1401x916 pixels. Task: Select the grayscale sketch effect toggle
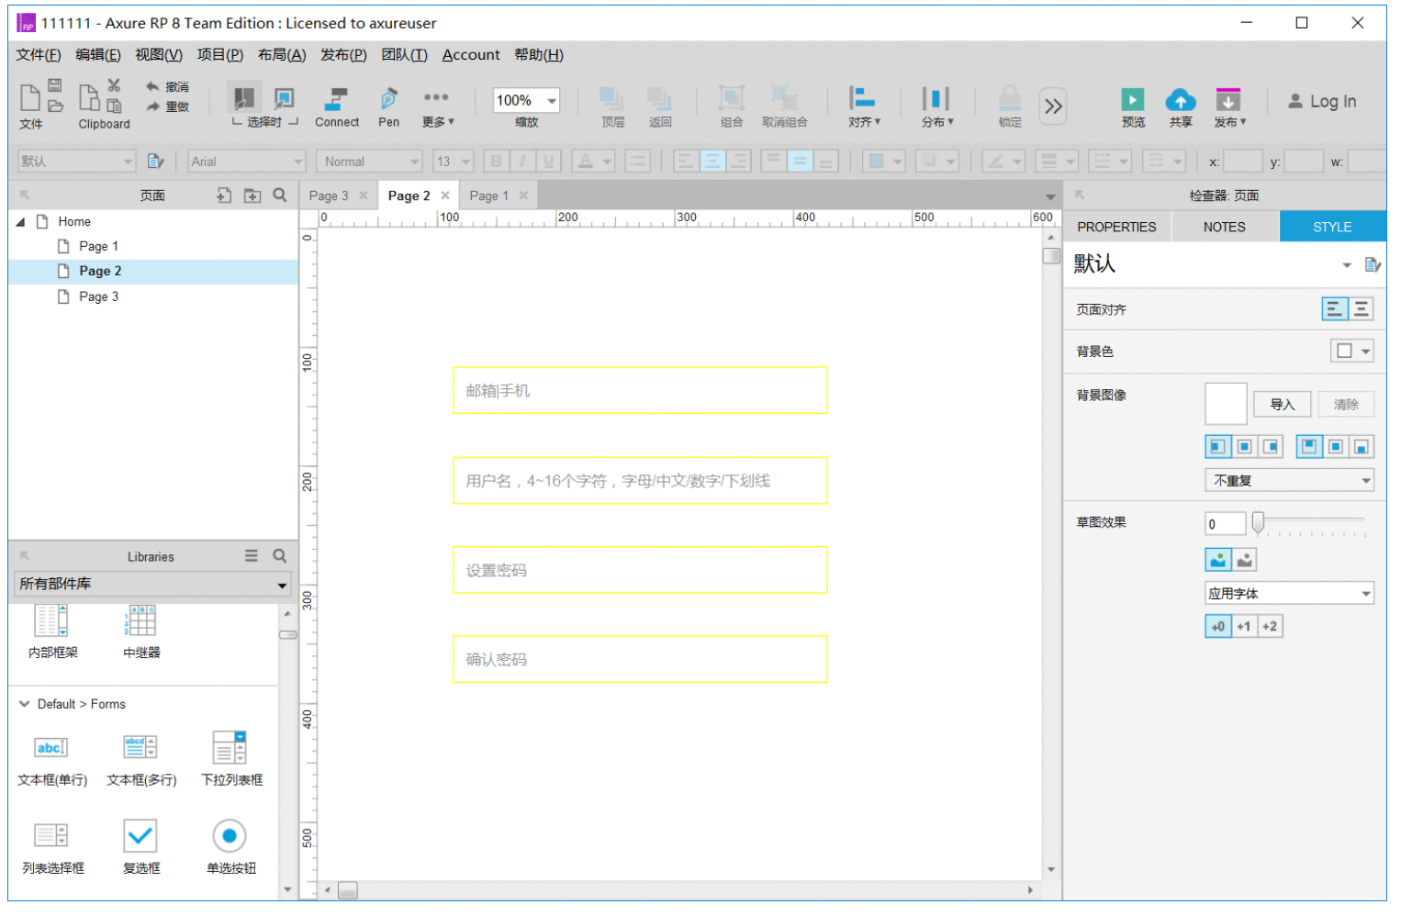click(x=1244, y=559)
